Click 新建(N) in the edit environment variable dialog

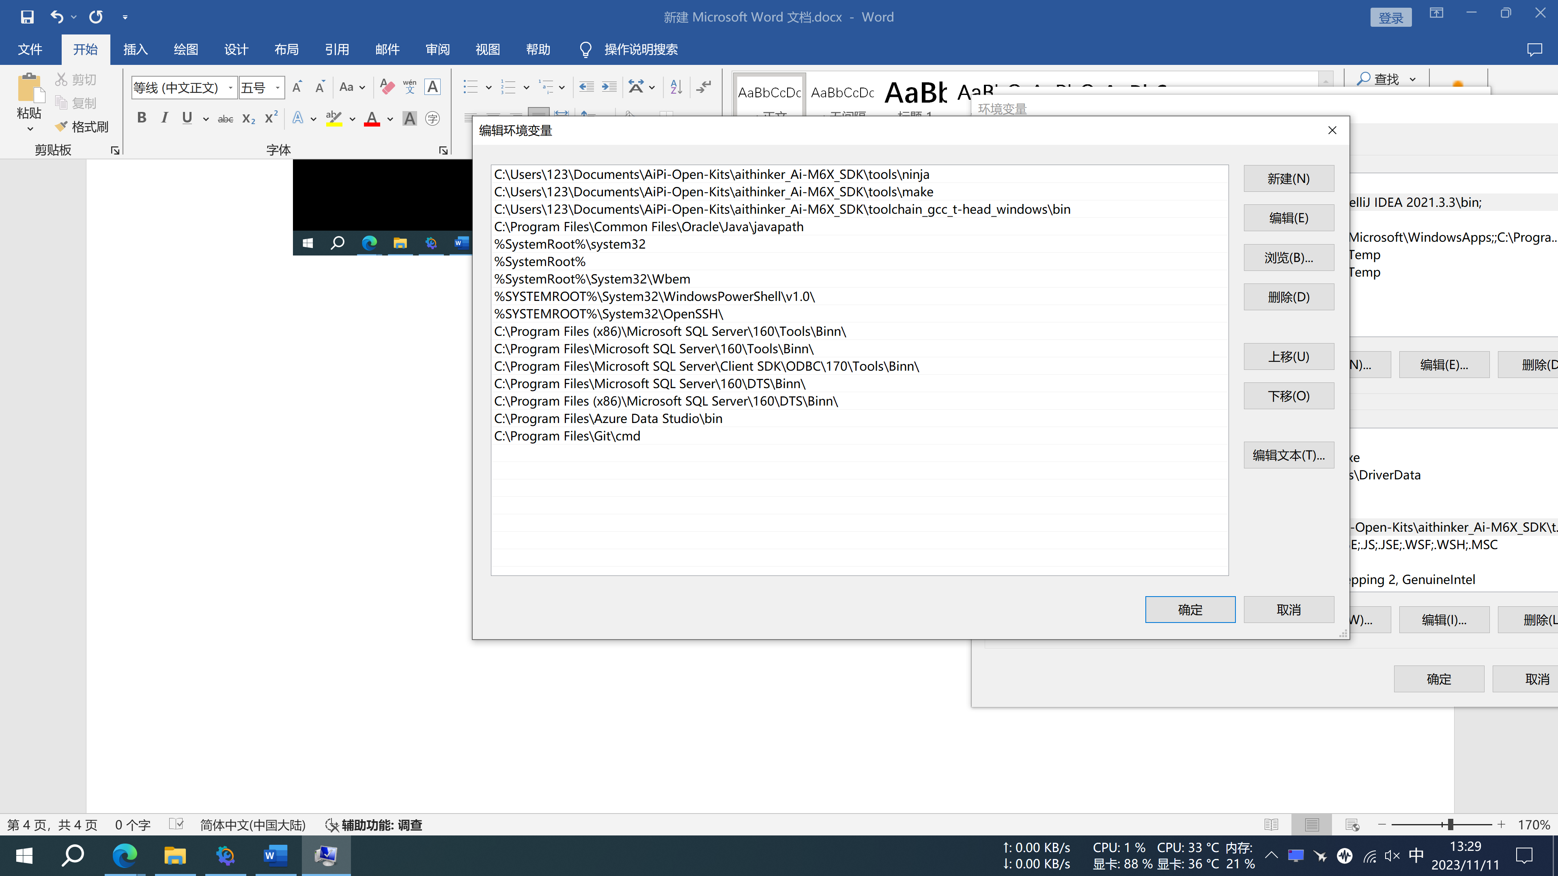(x=1288, y=178)
